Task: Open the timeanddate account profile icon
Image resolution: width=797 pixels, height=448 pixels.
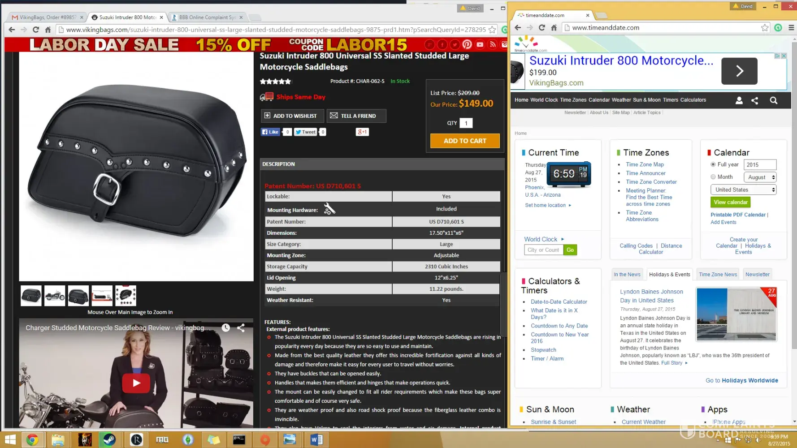Action: pos(739,100)
